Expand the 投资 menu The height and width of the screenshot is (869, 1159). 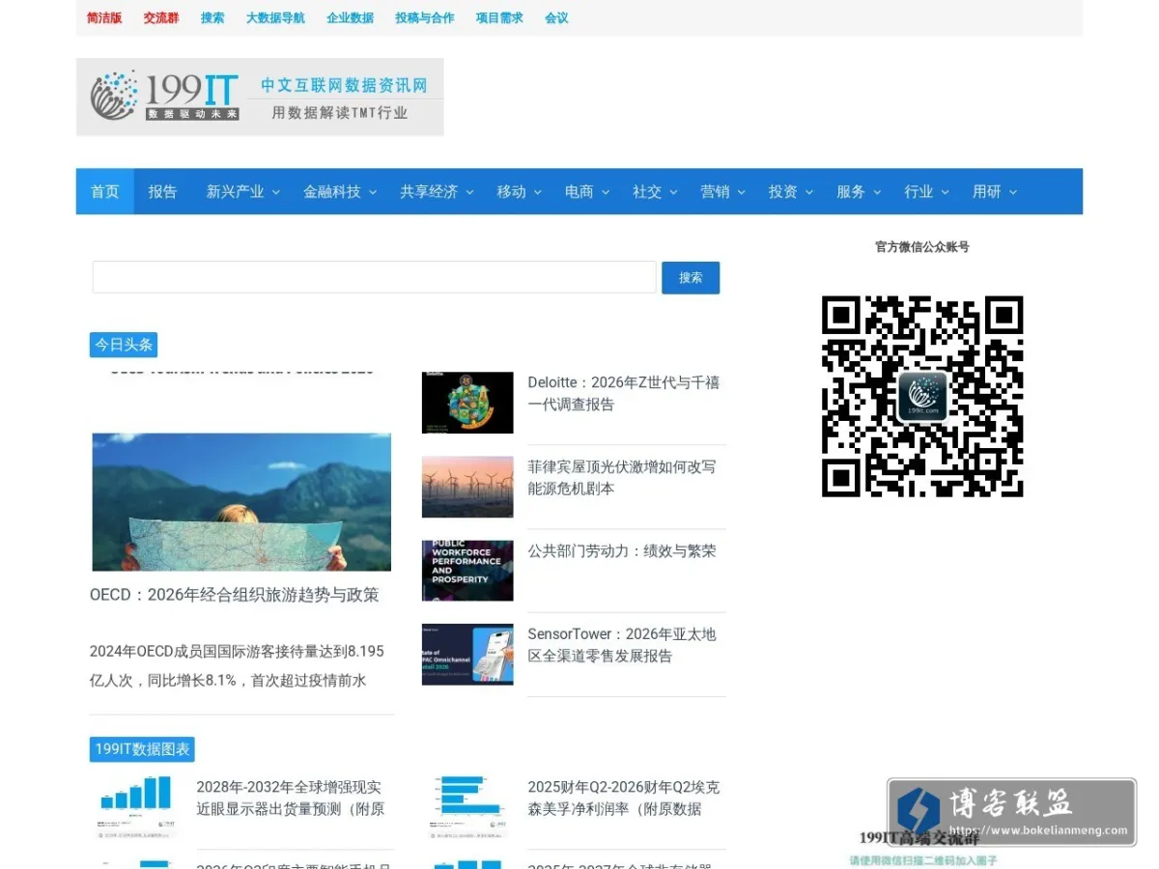791,191
